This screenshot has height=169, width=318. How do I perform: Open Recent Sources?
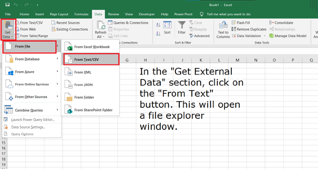65,22
